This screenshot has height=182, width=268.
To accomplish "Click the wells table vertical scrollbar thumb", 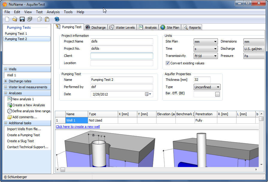I will (x=261, y=119).
